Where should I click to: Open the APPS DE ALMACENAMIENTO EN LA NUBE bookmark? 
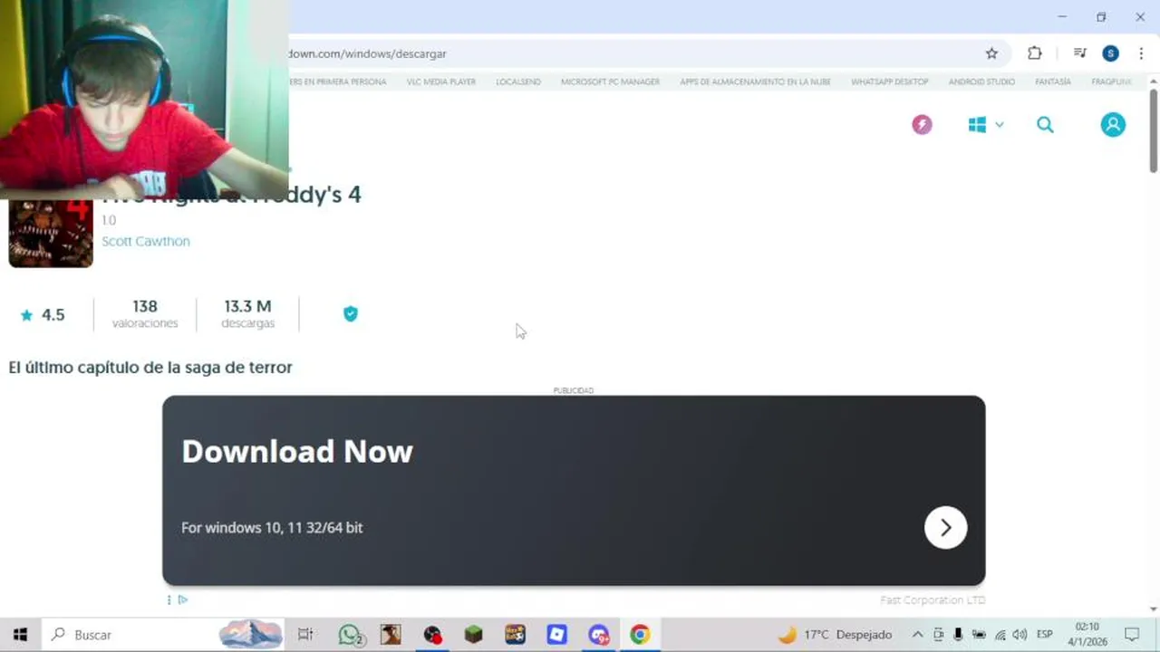click(x=755, y=81)
